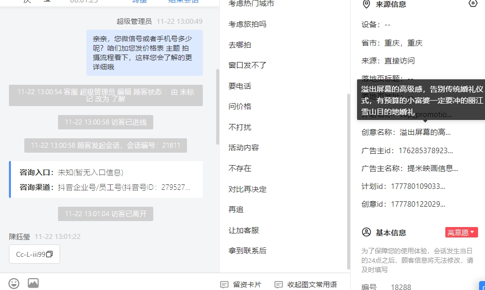The height and width of the screenshot is (290, 485).
Task: Select the quick phrase 让加客服
Action: click(243, 231)
